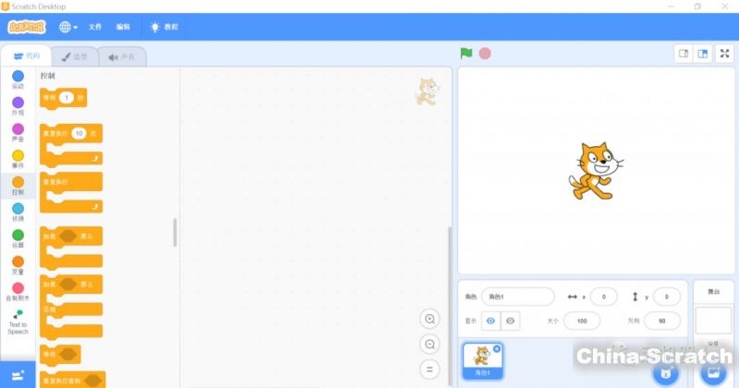This screenshot has width=739, height=388.
Task: Open the language globe dropdown
Action: (68, 27)
